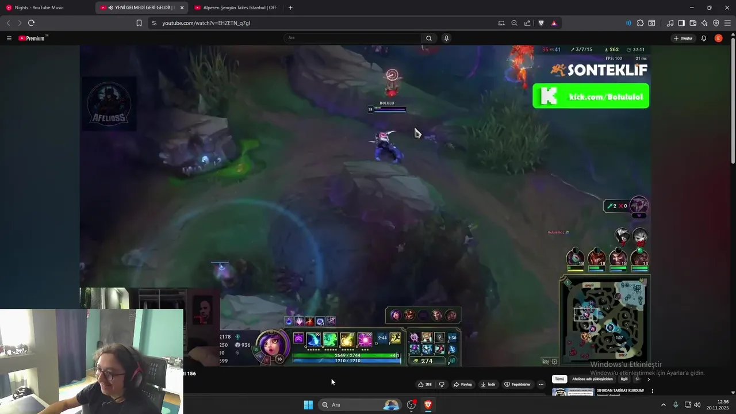Reload the current page

(31, 23)
